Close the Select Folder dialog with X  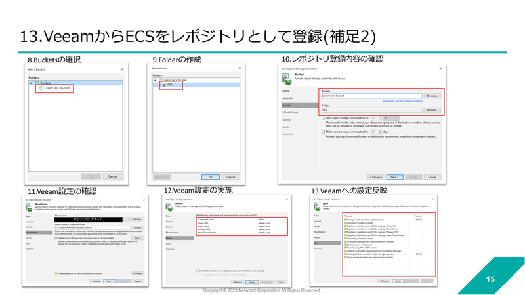(x=240, y=68)
